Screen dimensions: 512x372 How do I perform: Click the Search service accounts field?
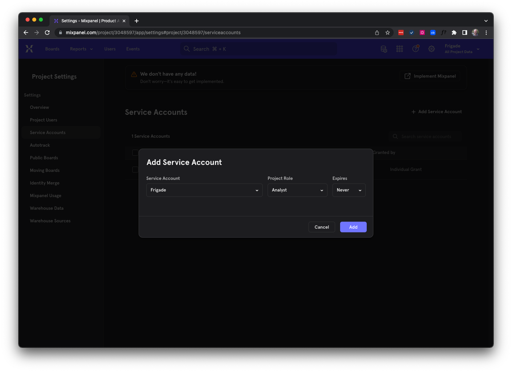[x=425, y=136]
